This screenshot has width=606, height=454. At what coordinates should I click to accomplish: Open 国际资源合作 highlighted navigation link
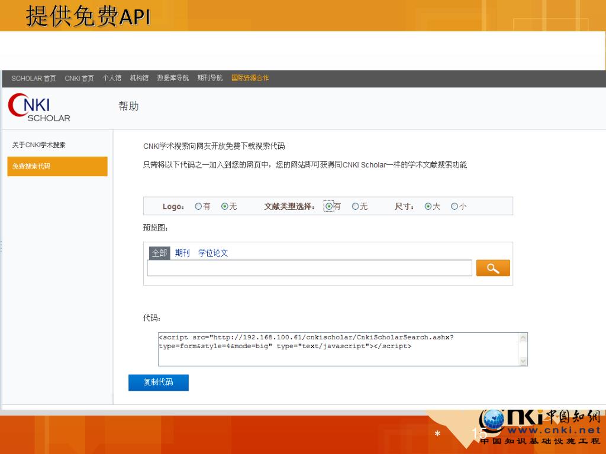tap(250, 78)
